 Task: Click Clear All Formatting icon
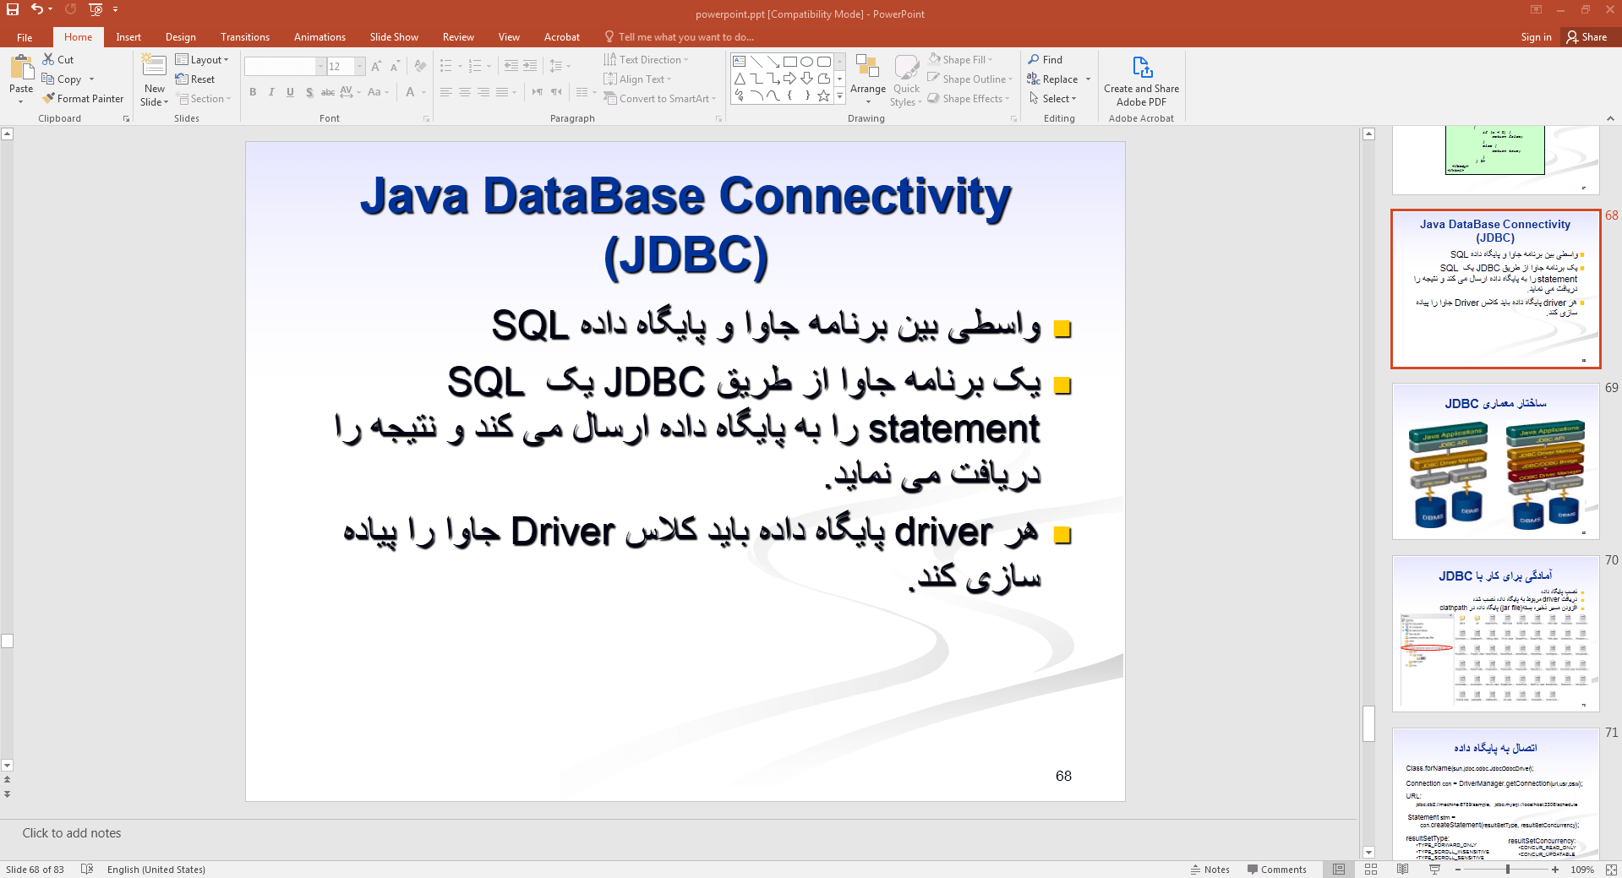420,66
